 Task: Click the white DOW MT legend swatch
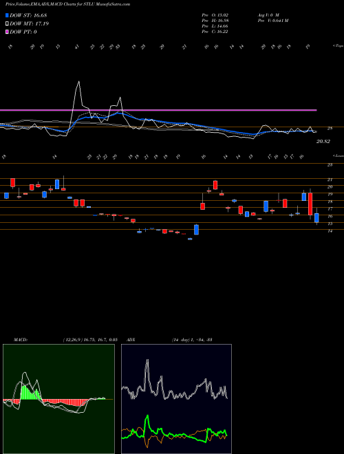click(8, 24)
